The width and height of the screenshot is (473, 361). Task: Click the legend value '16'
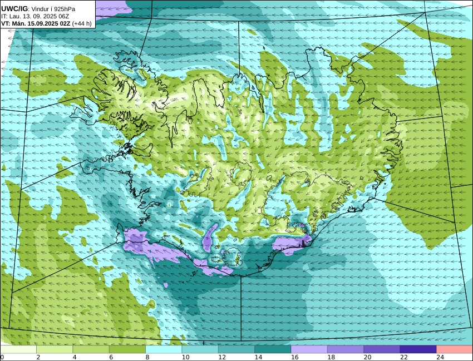[294, 357]
